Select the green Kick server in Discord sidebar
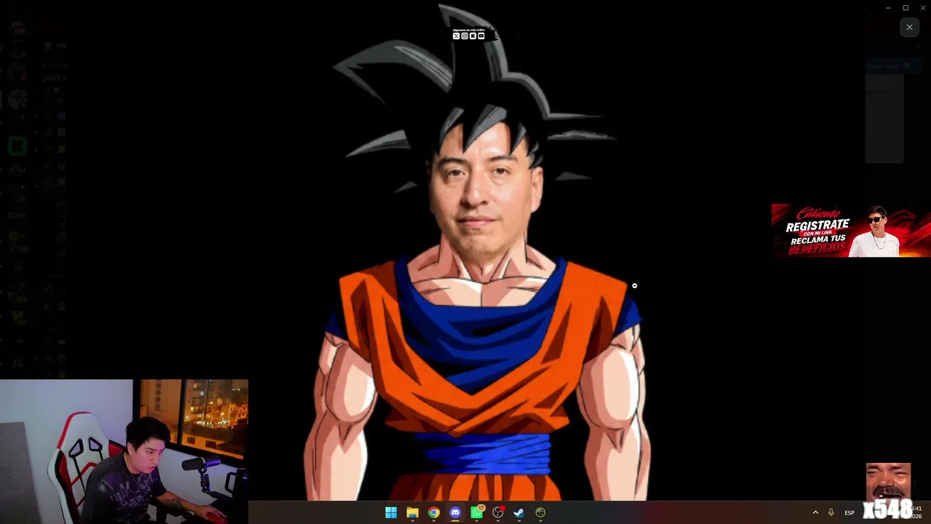931x524 pixels. (17, 146)
